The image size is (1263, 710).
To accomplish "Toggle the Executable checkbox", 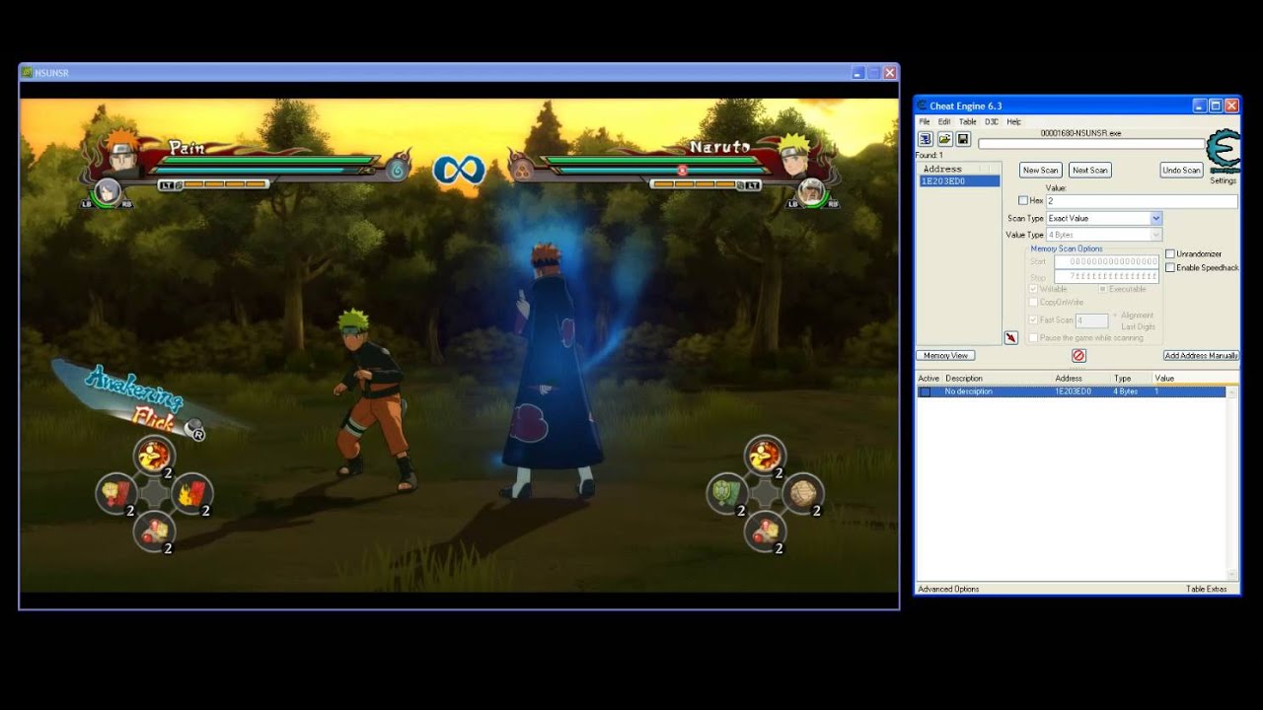I will (1102, 289).
